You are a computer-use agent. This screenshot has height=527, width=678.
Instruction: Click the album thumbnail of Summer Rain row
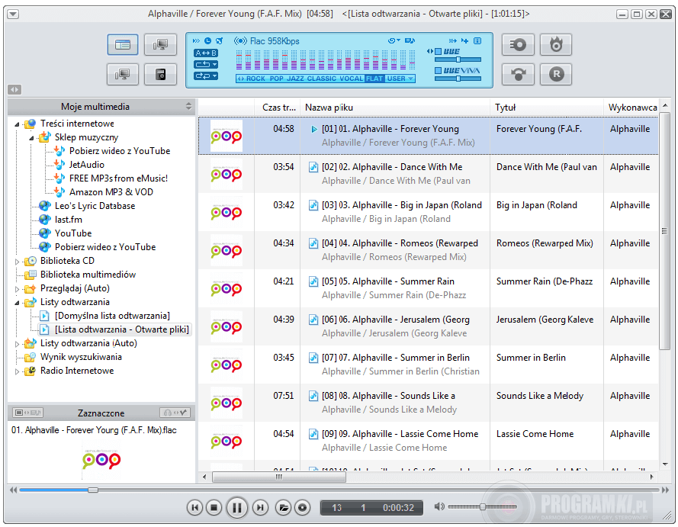click(x=227, y=288)
